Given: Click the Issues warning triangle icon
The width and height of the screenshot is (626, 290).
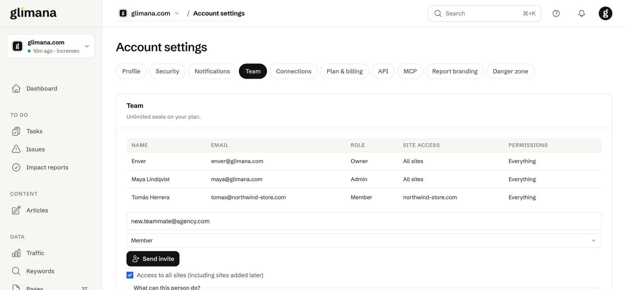Looking at the screenshot, I should (16, 149).
